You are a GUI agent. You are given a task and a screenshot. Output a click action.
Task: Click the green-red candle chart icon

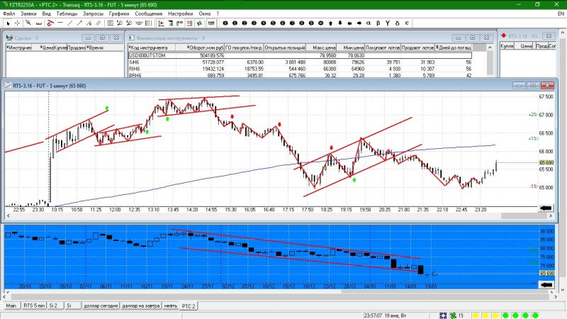pyautogui.click(x=171, y=23)
